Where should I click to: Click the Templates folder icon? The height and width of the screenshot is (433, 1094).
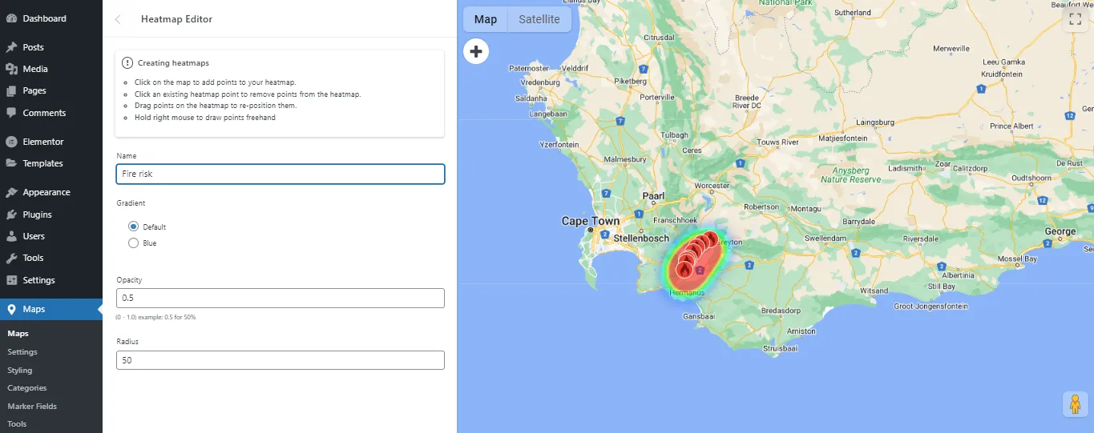click(11, 163)
